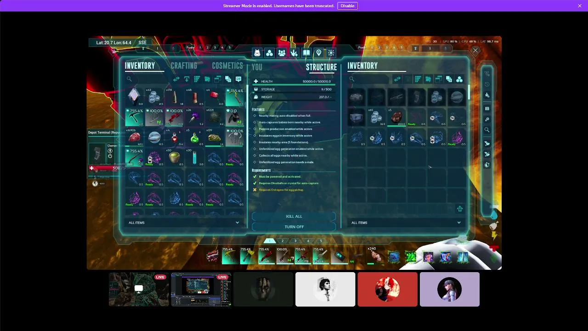The width and height of the screenshot is (588, 331).
Task: Click the Kill All button
Action: pos(294,217)
